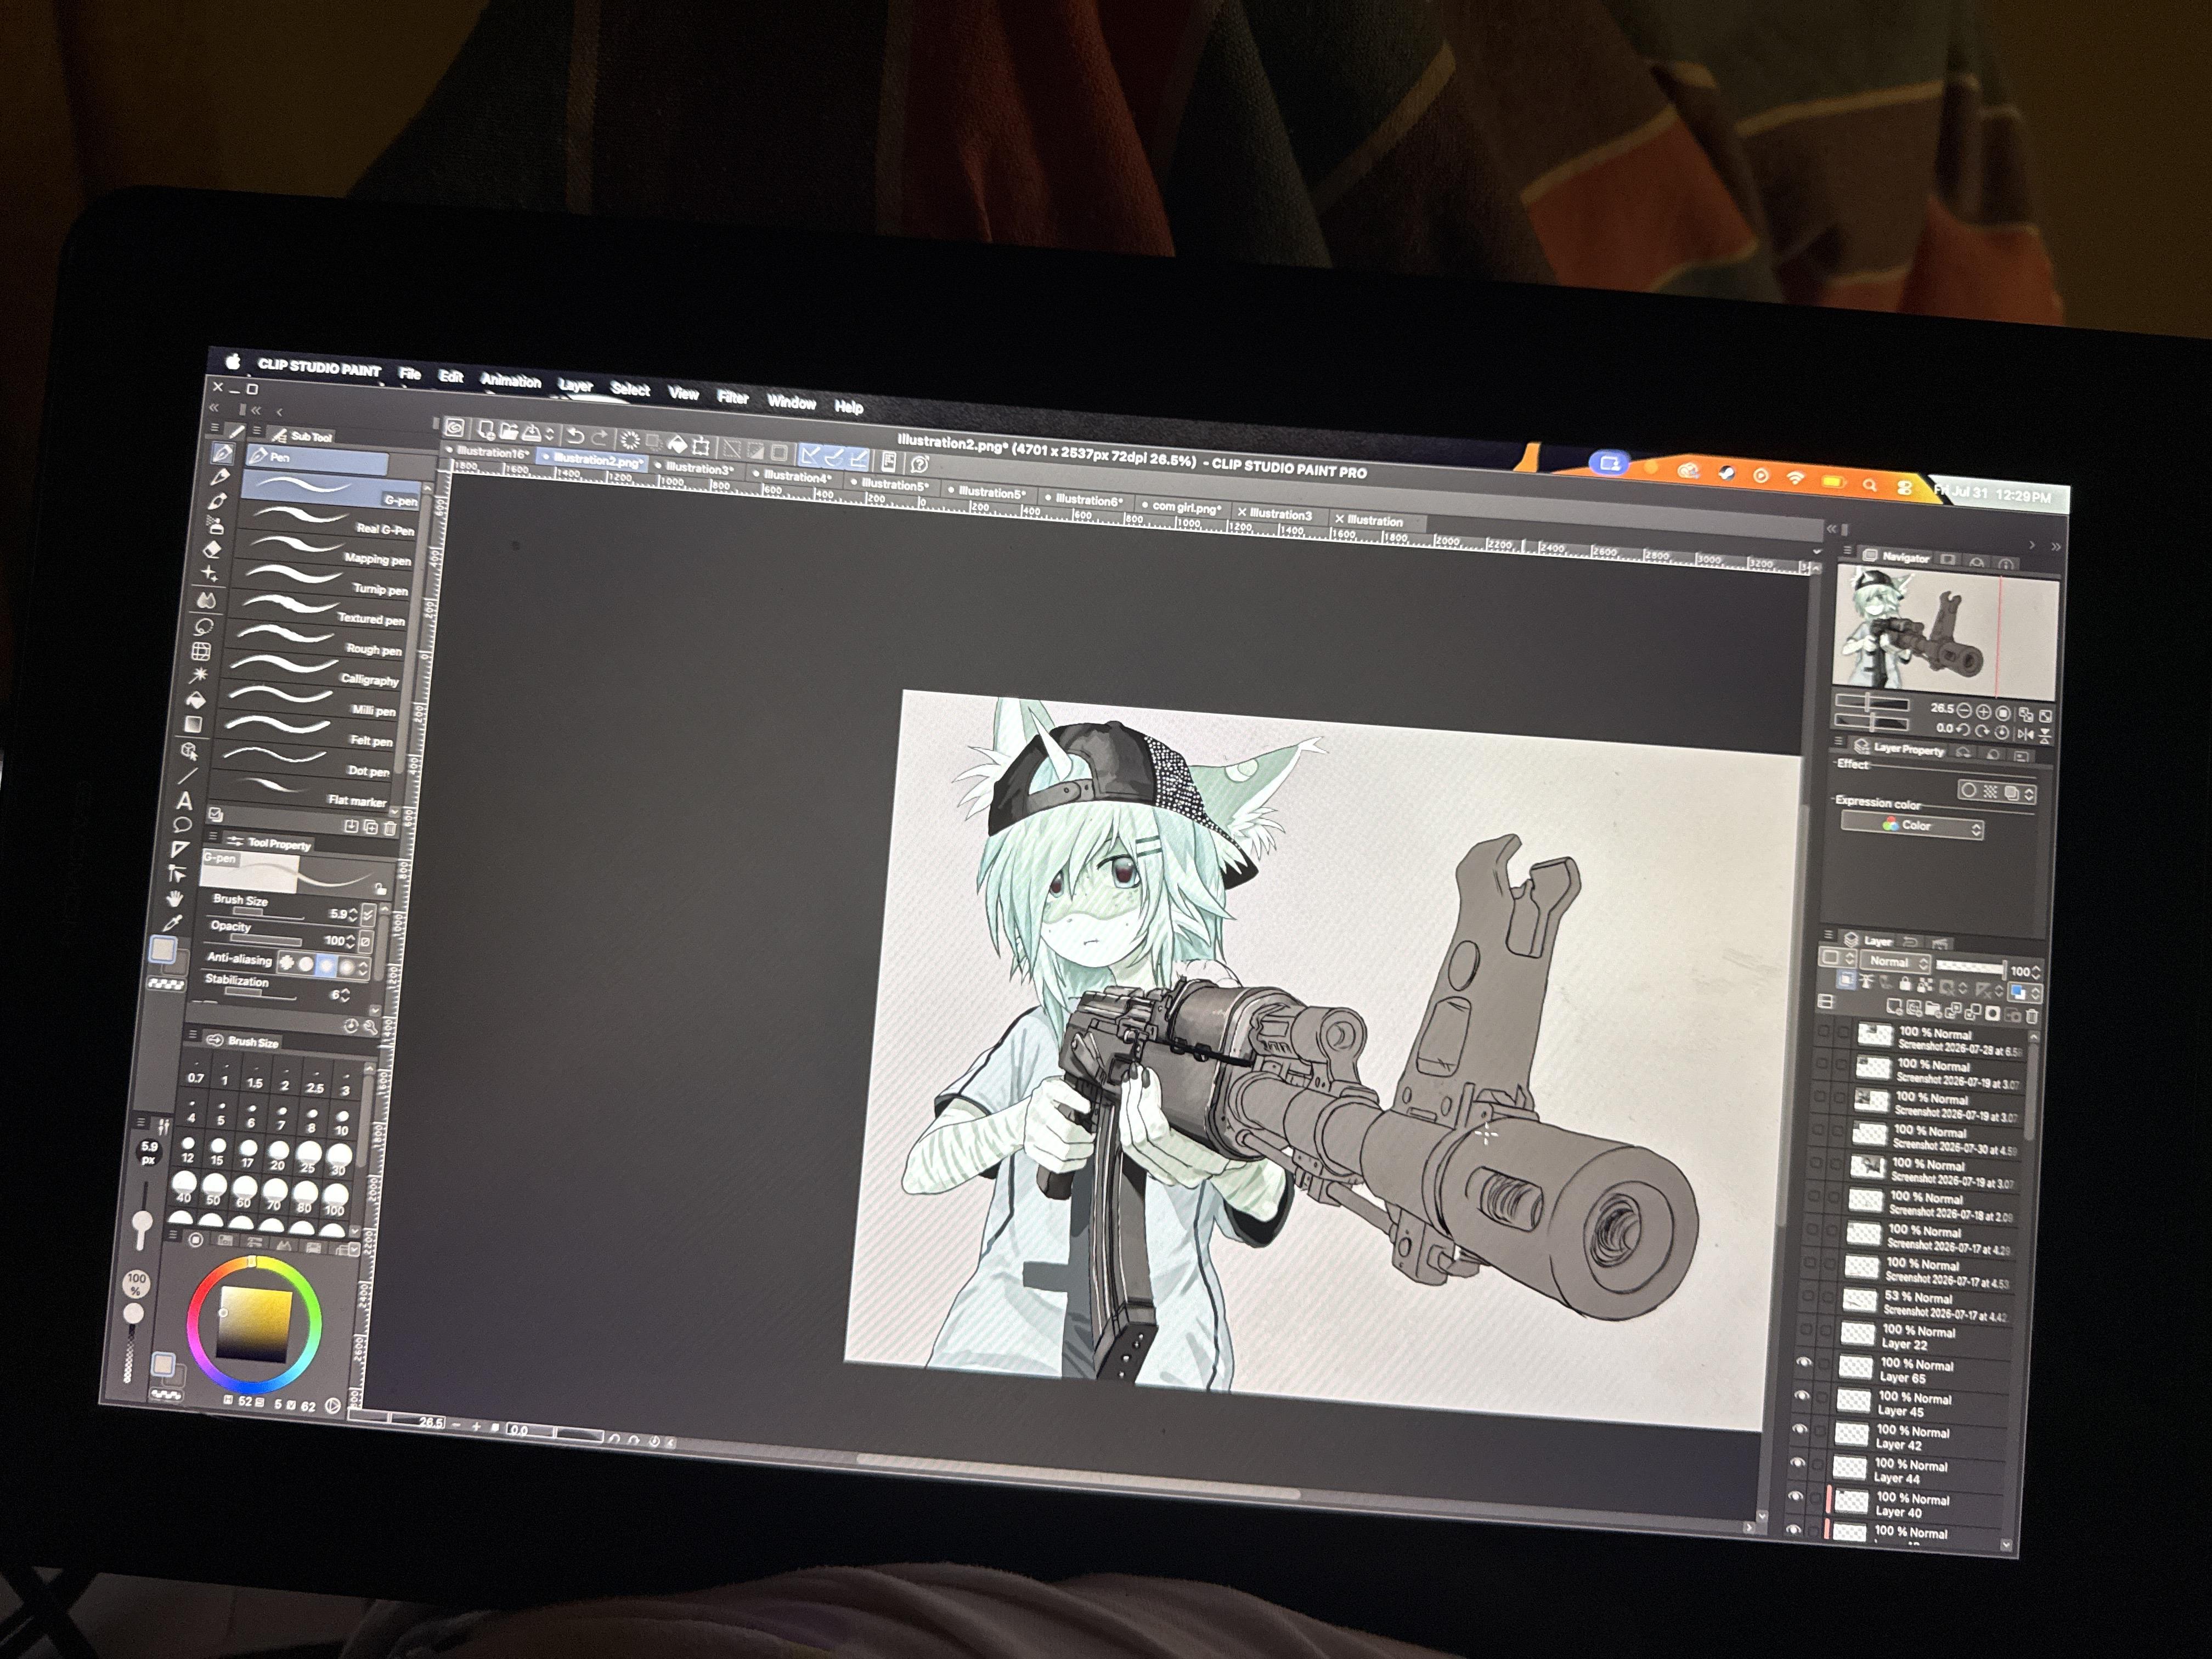The height and width of the screenshot is (1659, 2212).
Task: Delete the layer with the trash icon
Action: pyautogui.click(x=2031, y=1017)
